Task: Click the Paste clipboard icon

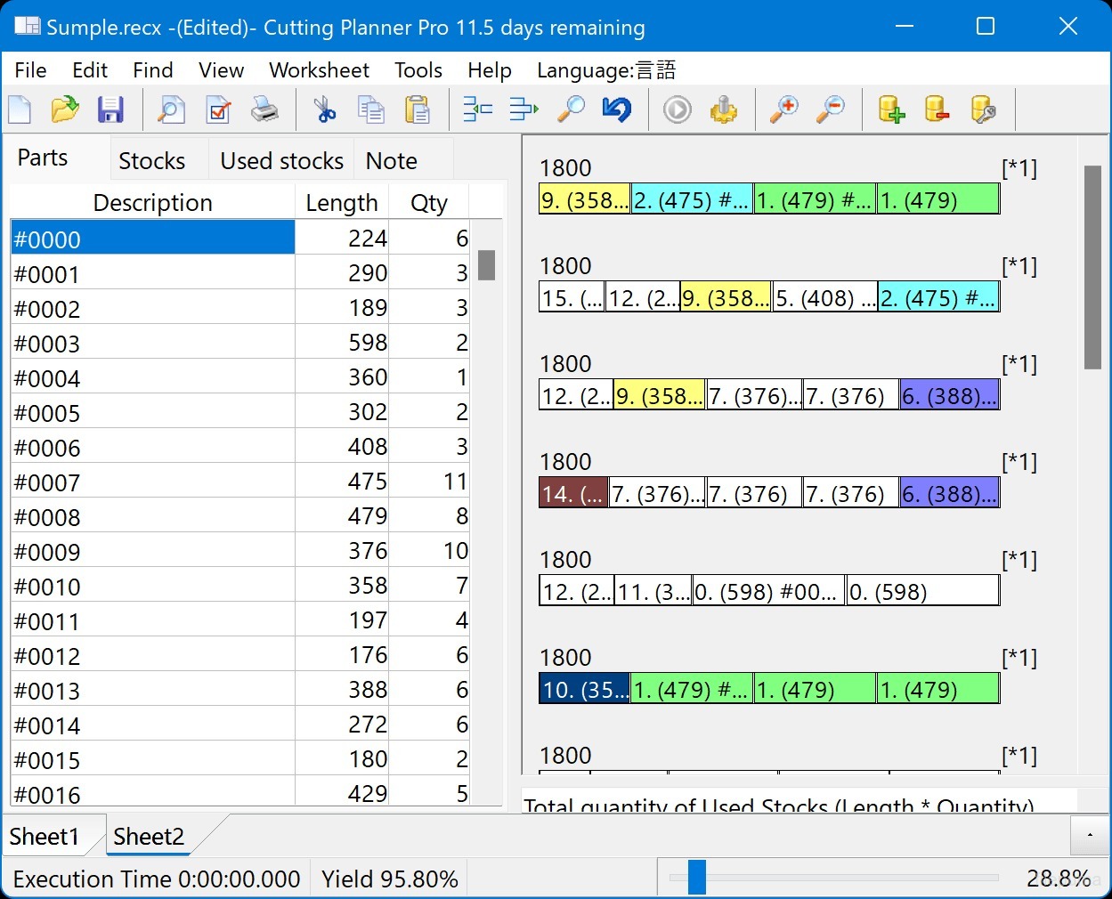Action: pyautogui.click(x=417, y=109)
